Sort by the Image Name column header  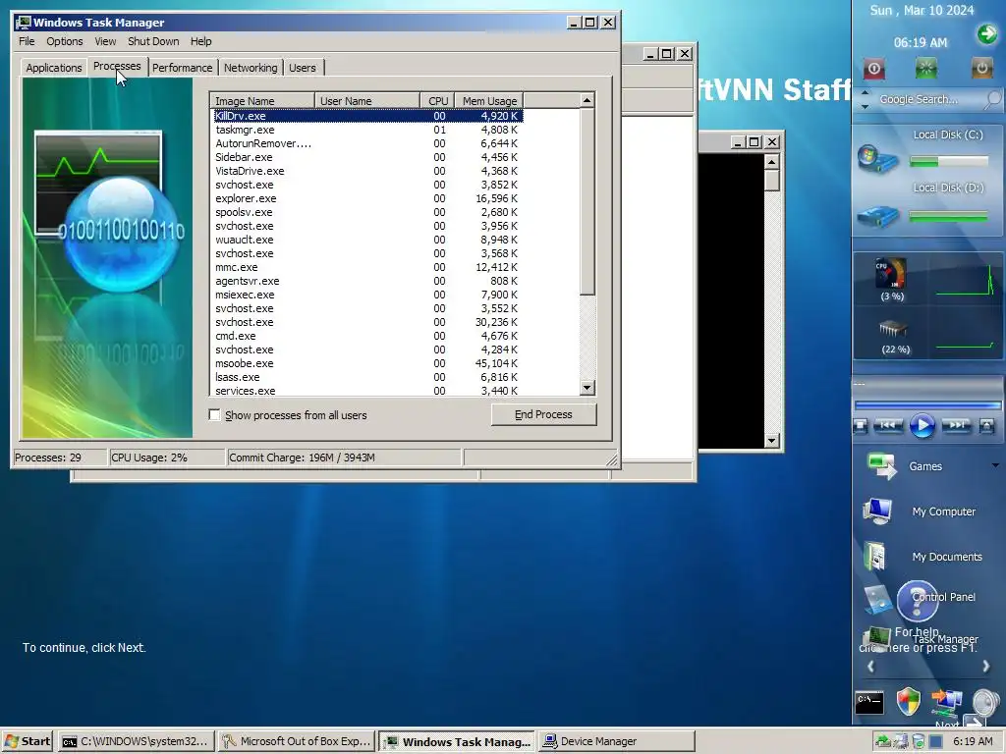(261, 101)
